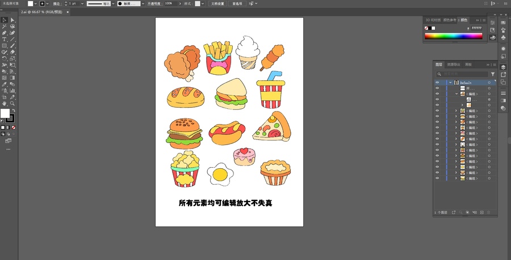Click delete (trash) button in Layers panel
The width and height of the screenshot is (511, 260).
click(488, 212)
